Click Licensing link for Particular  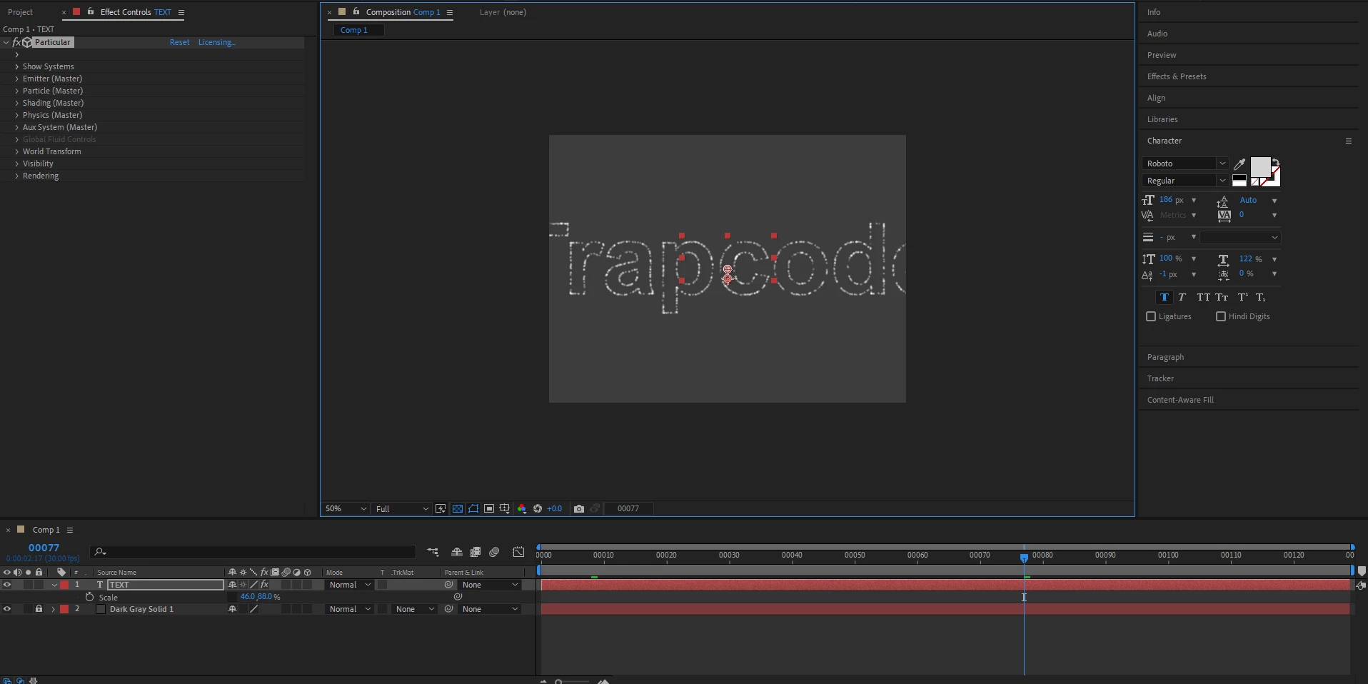pyautogui.click(x=216, y=42)
